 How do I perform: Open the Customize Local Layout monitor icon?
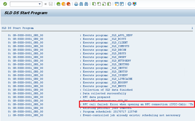point(134,4)
